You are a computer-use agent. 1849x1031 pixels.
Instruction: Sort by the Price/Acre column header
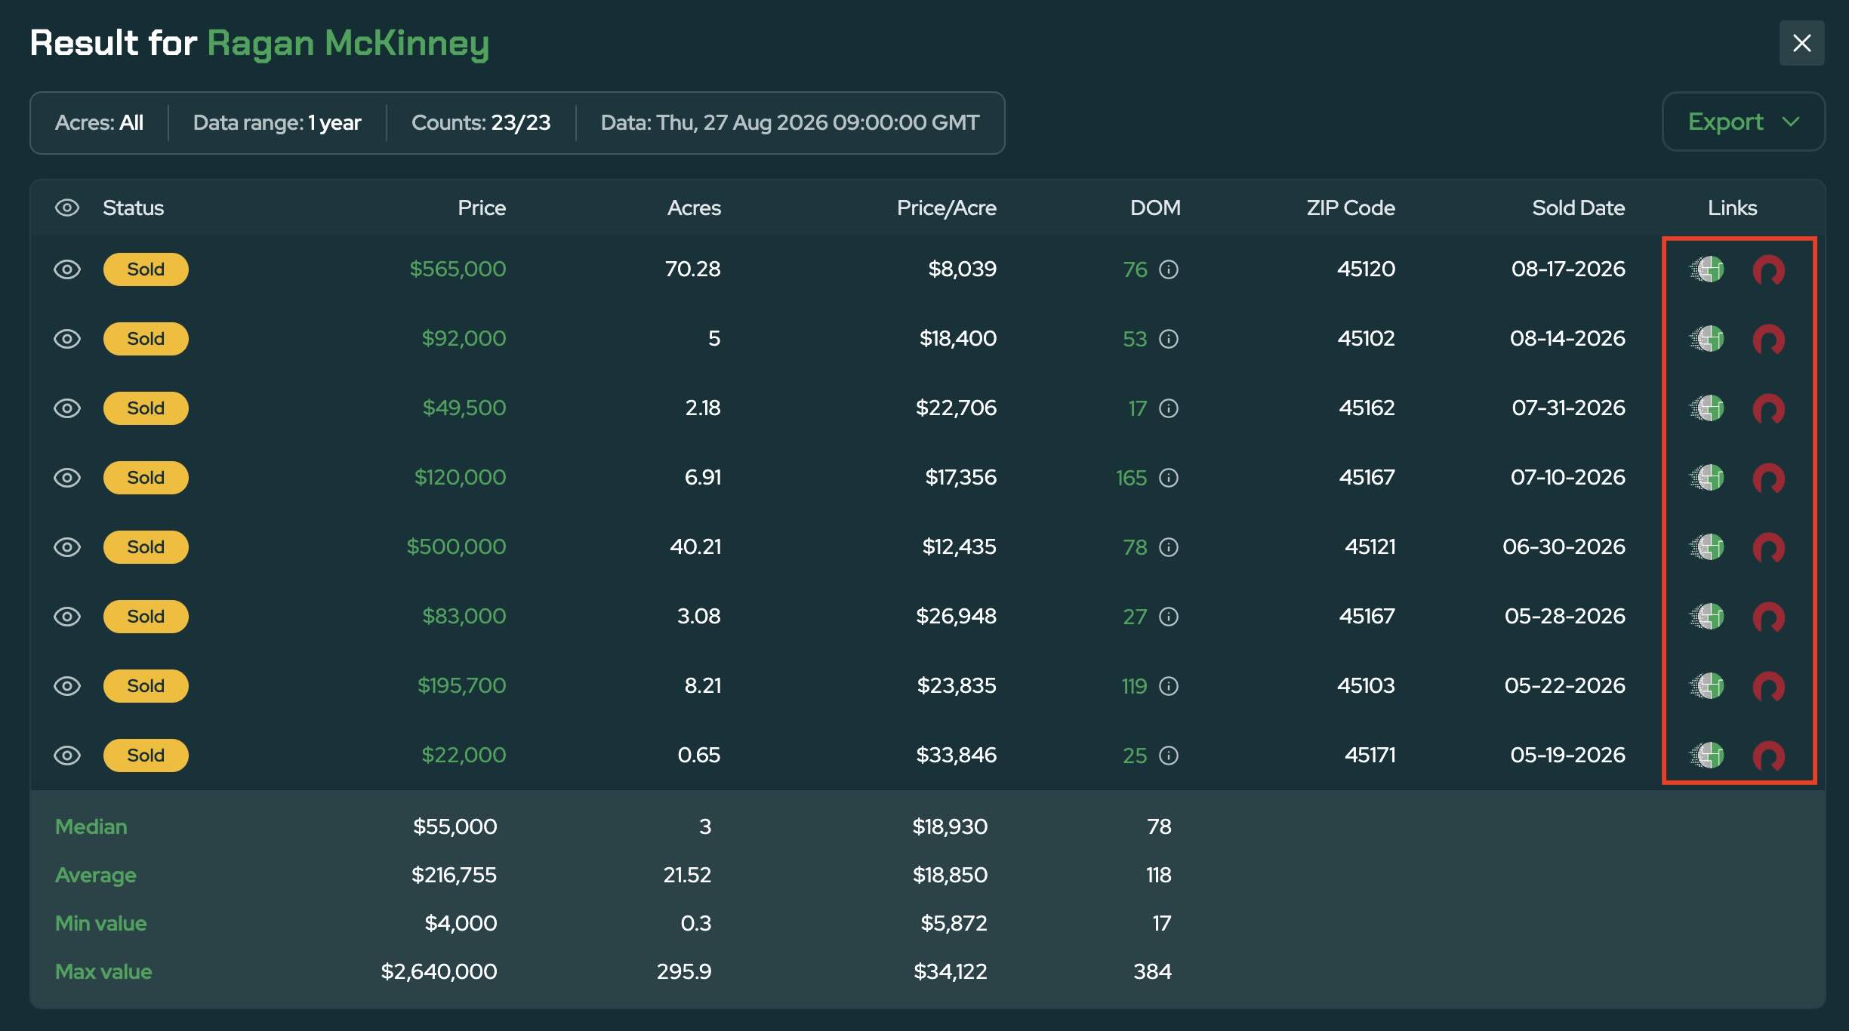(946, 208)
